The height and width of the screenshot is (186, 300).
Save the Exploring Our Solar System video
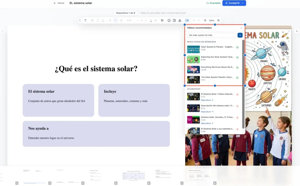[x=237, y=58]
